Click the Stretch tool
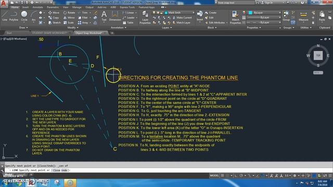The image size is (333, 187). tap(54, 22)
